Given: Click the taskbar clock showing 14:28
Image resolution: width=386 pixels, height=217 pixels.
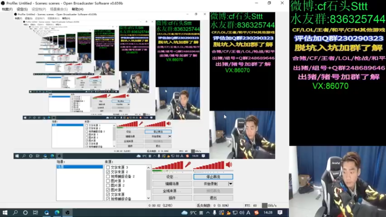Looking at the screenshot, I should click(x=268, y=213).
